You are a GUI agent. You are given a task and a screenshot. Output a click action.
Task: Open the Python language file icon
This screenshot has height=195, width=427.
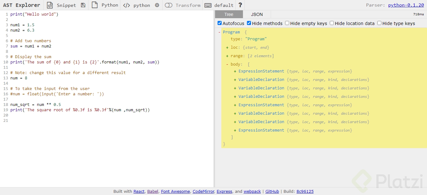point(94,5)
